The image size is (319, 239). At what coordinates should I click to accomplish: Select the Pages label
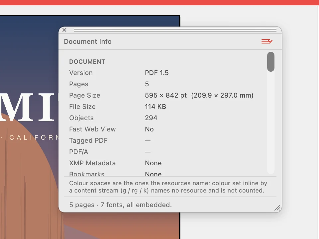click(79, 84)
